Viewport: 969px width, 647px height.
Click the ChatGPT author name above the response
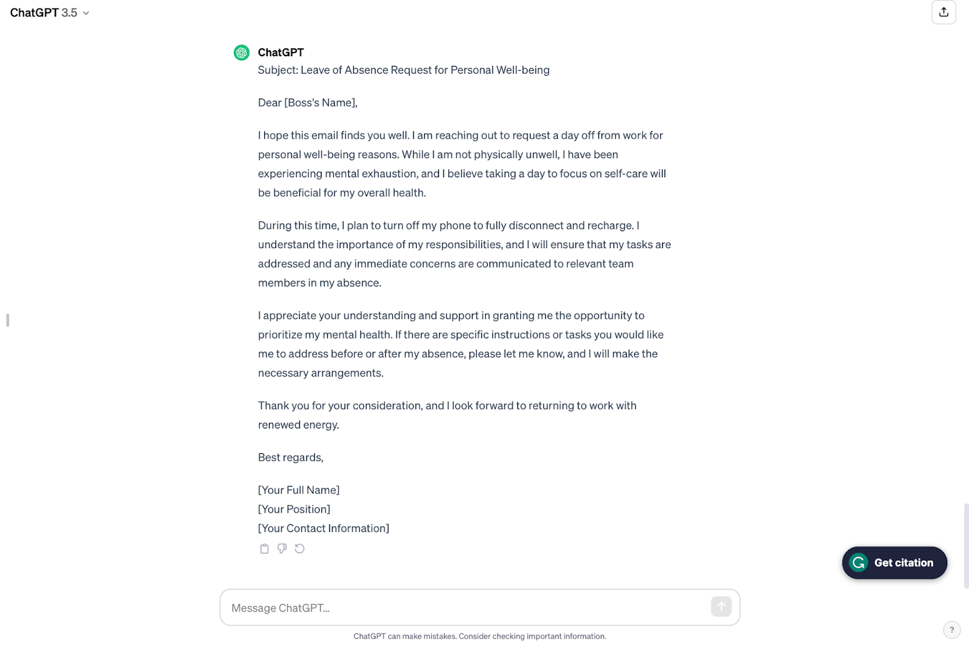[280, 53]
